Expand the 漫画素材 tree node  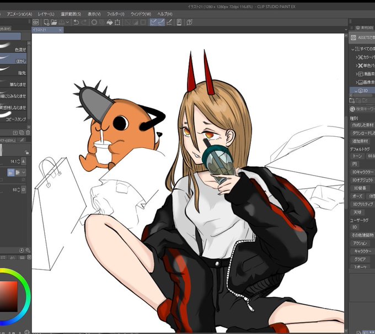click(356, 74)
